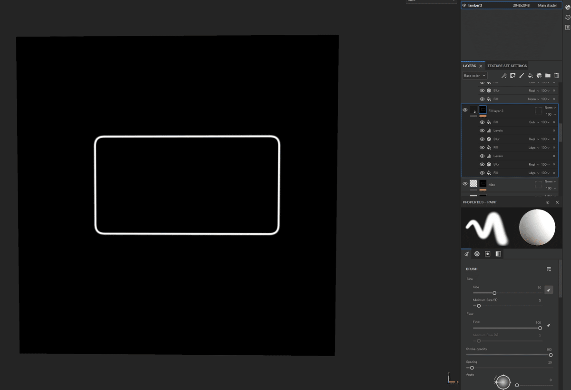Add a fill layer with bucket icon
The width and height of the screenshot is (571, 390).
click(530, 75)
